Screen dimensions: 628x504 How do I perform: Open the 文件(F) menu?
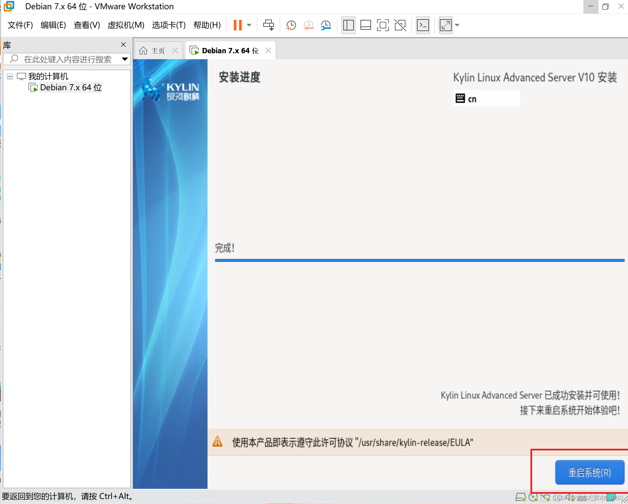[20, 25]
